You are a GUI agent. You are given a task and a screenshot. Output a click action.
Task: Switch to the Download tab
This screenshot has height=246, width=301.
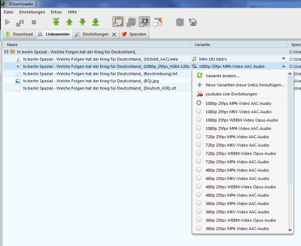pos(19,34)
